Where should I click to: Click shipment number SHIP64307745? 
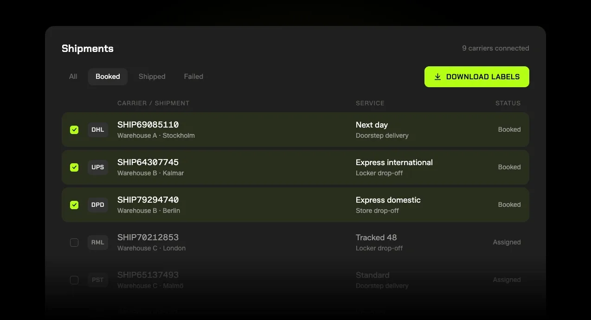coord(148,162)
